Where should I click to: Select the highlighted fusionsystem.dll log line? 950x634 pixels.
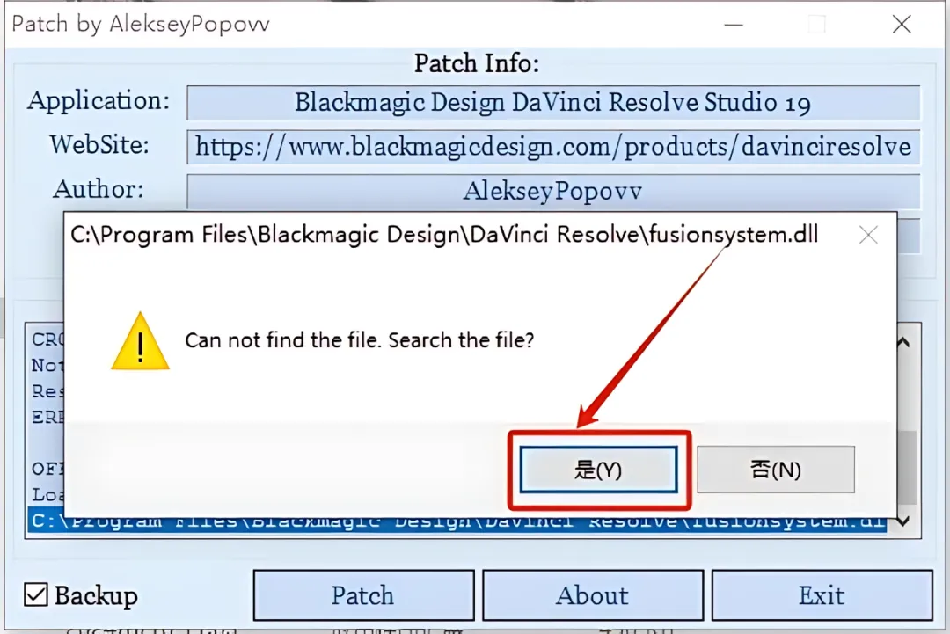coord(457,521)
